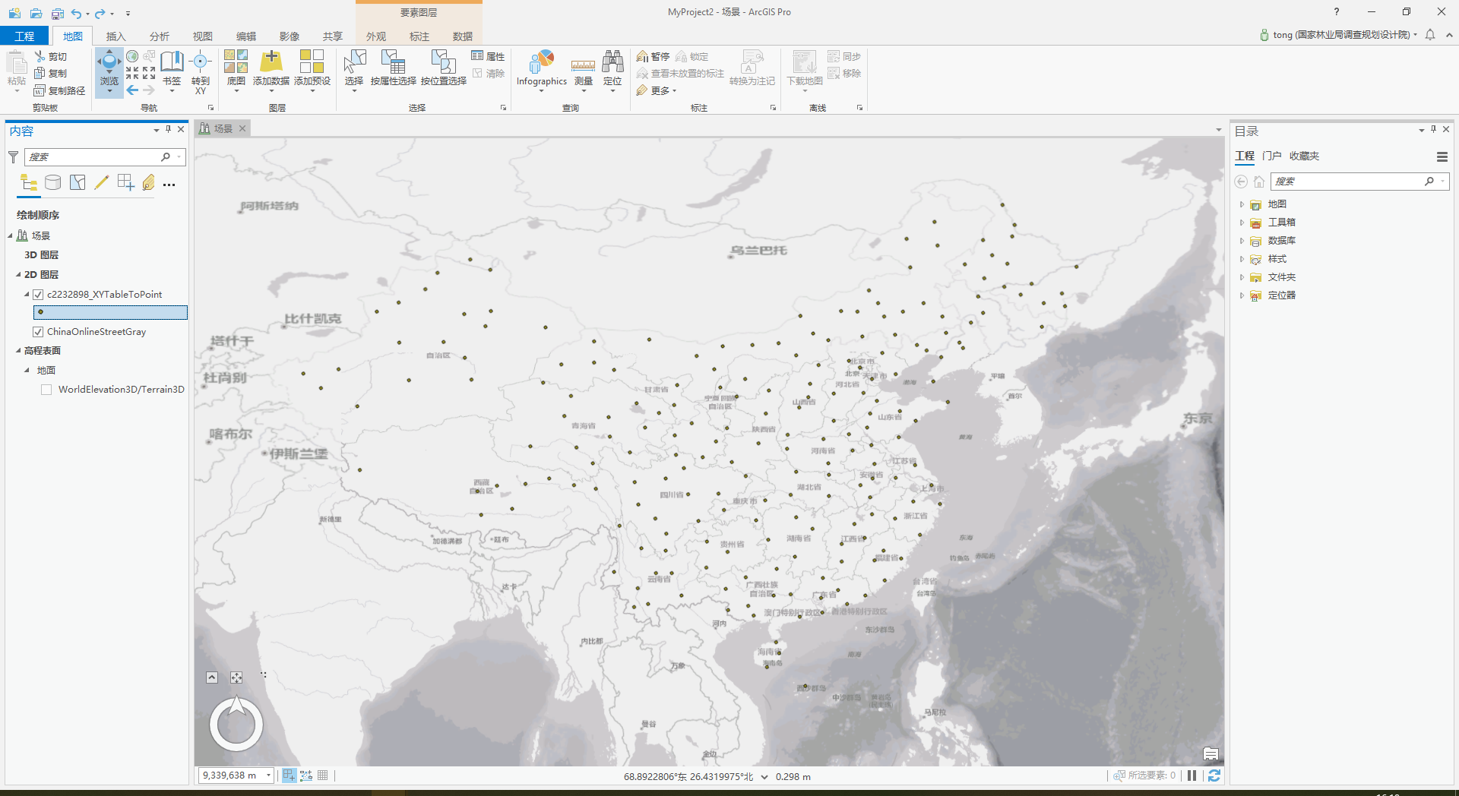Viewport: 1459px width, 796px height.
Task: Open the map scale dropdown
Action: [267, 775]
